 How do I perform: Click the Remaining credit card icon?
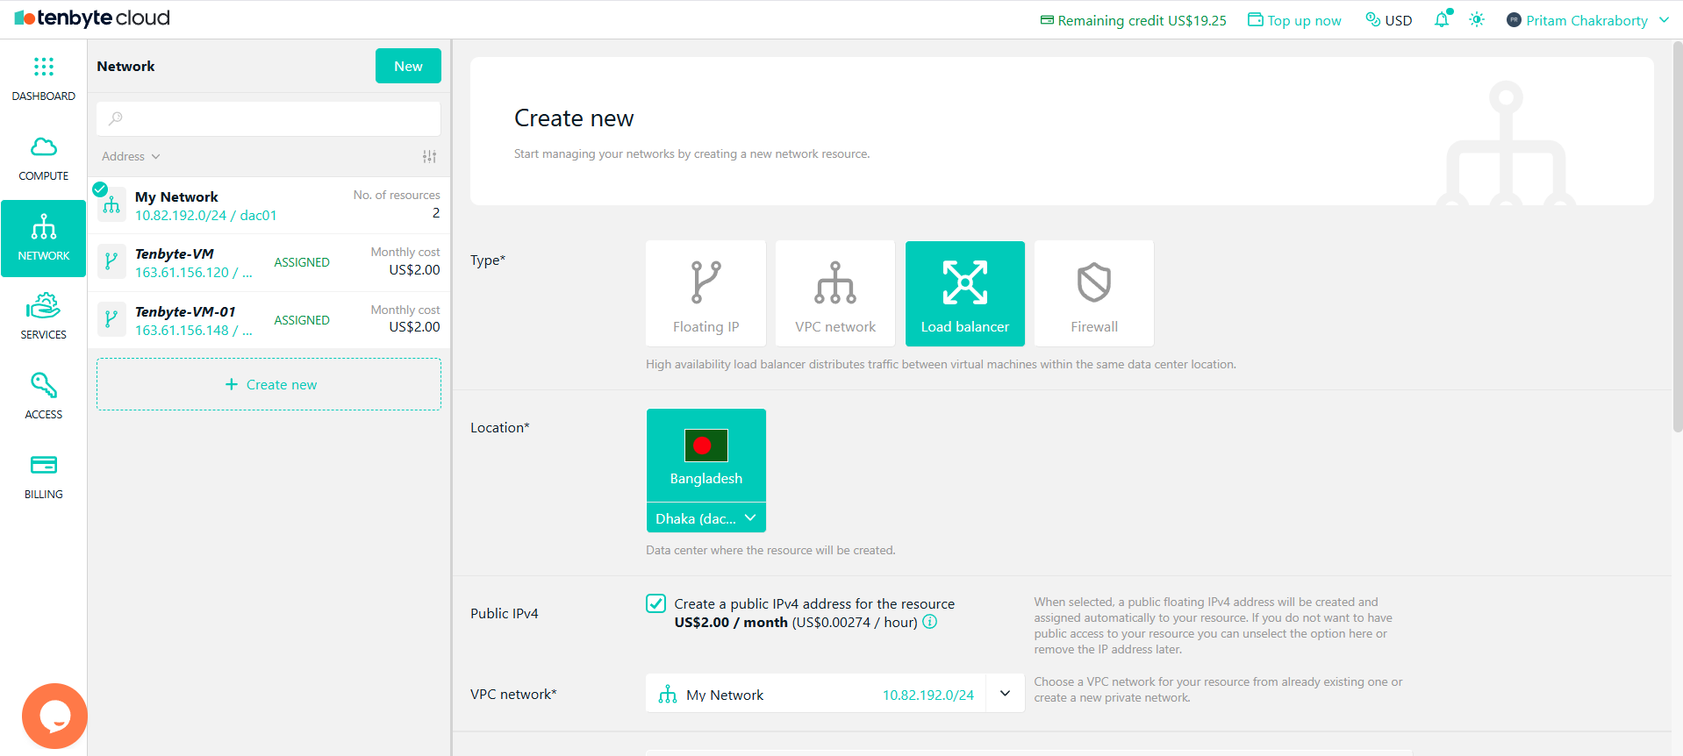(1047, 20)
